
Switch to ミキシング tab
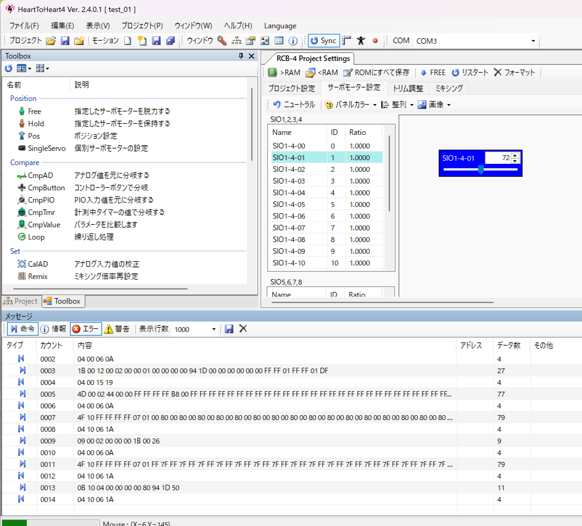(449, 88)
